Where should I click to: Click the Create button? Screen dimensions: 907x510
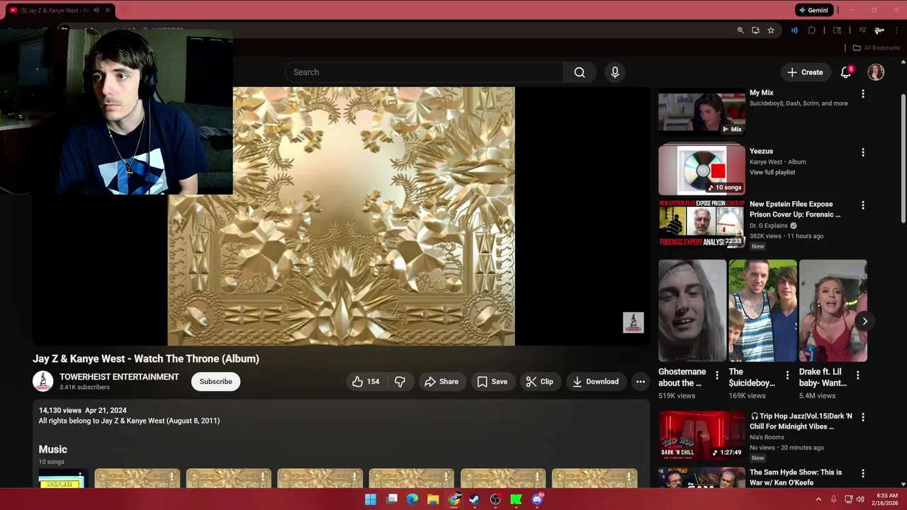805,72
